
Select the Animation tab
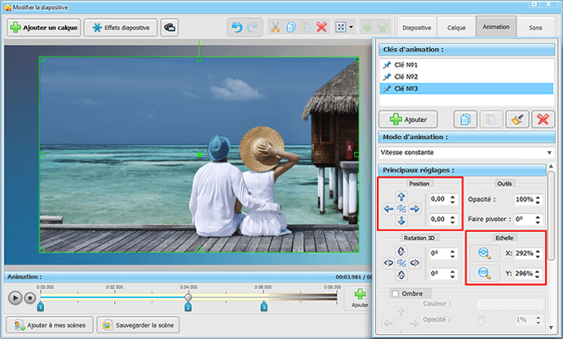point(496,27)
